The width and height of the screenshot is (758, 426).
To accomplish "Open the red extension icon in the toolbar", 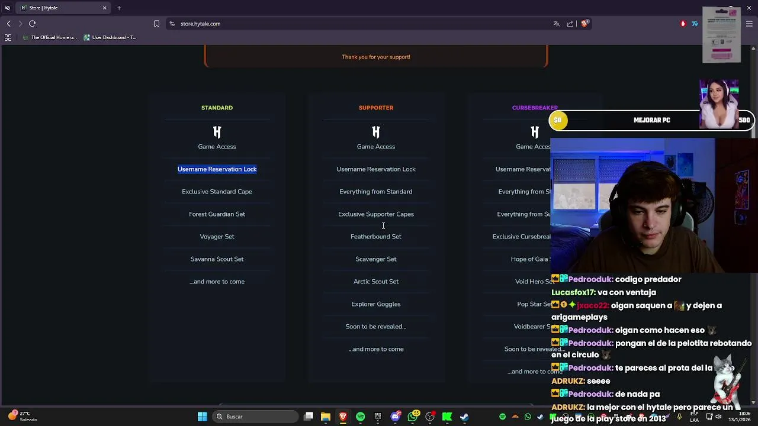I will [683, 24].
